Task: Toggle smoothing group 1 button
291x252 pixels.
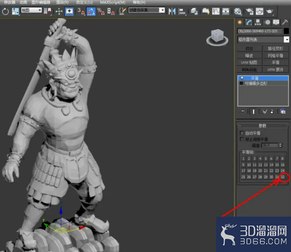Action: 243,159
